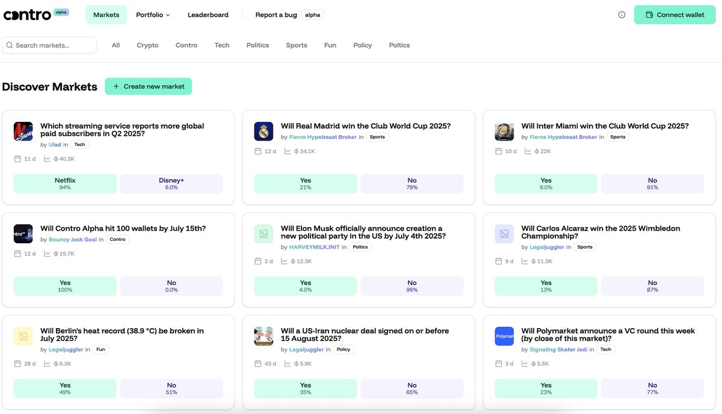Choose No 79% on Real Madrid market

[x=412, y=184]
